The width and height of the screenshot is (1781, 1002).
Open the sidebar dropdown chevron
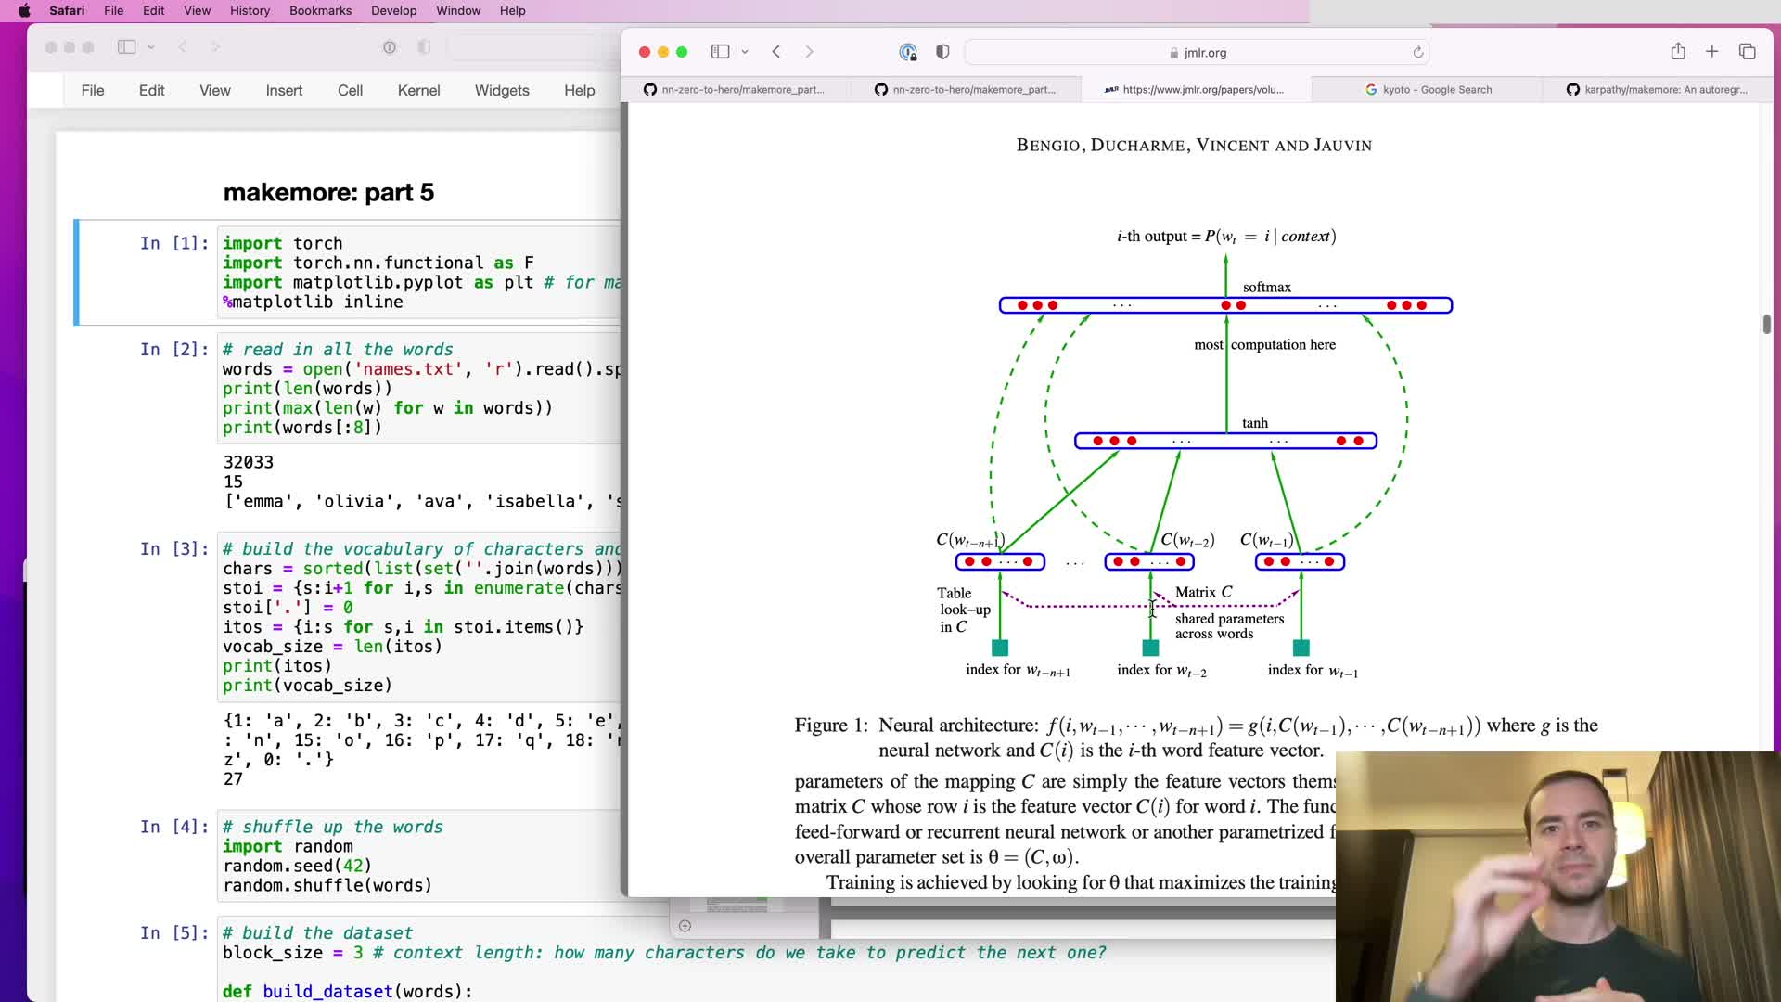click(745, 52)
